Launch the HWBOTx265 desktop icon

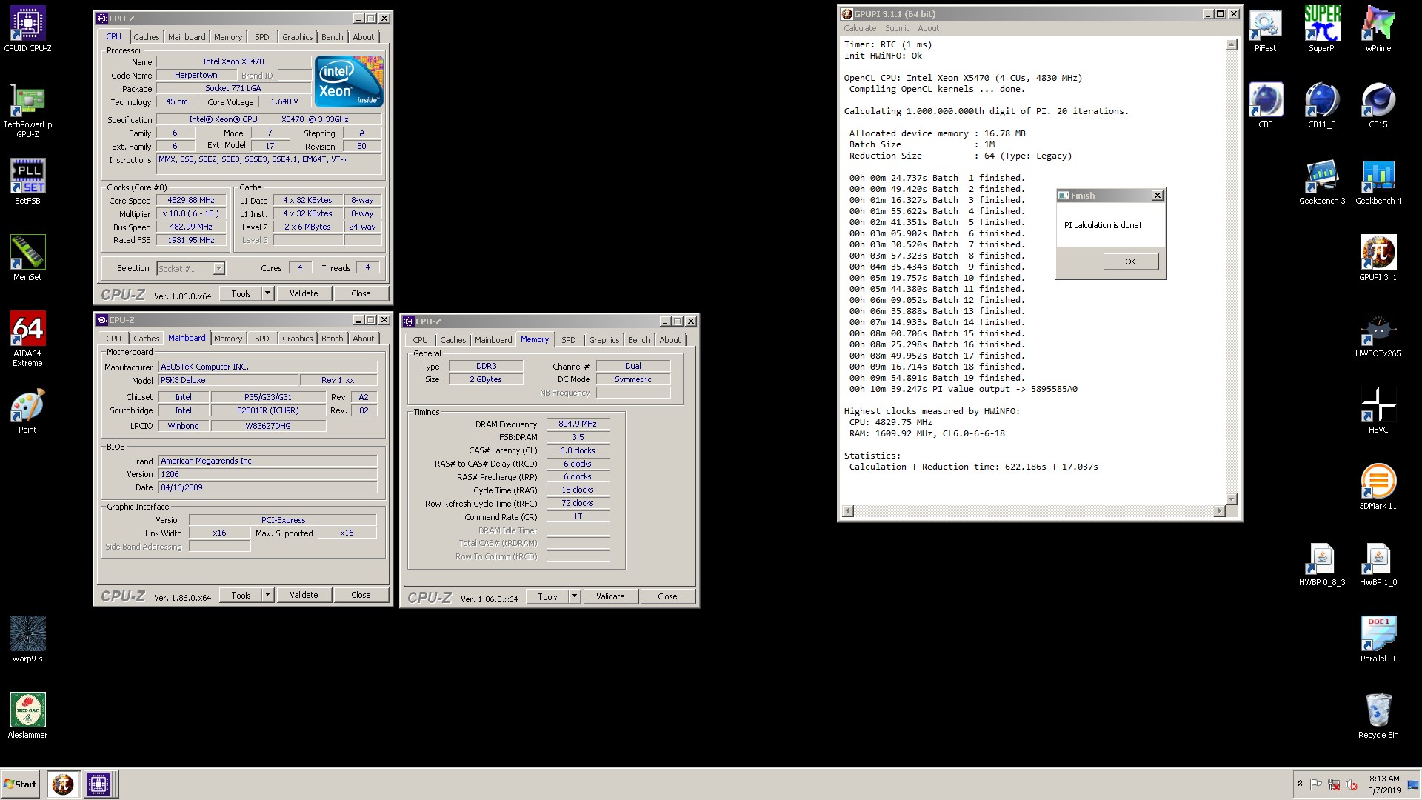pyautogui.click(x=1378, y=335)
